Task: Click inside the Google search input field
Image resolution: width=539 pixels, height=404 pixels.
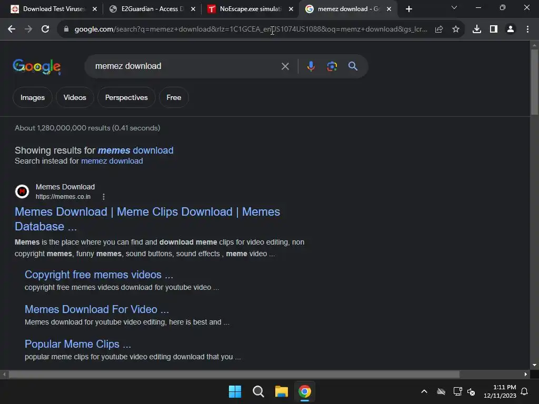Action: 186,66
